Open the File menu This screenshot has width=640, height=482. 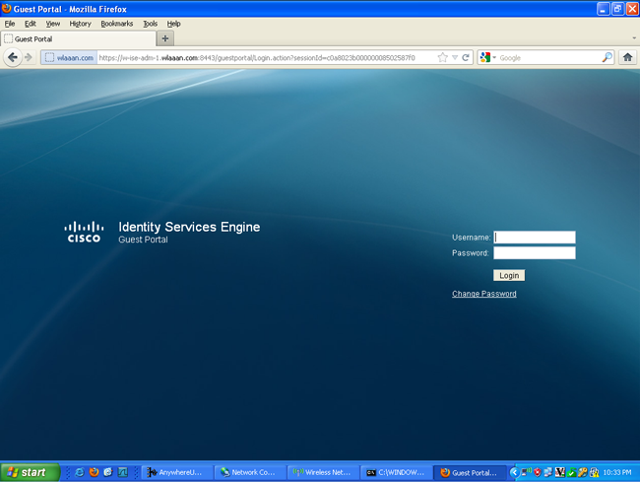10,24
